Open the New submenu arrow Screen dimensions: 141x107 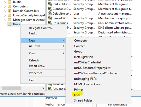point(63,41)
